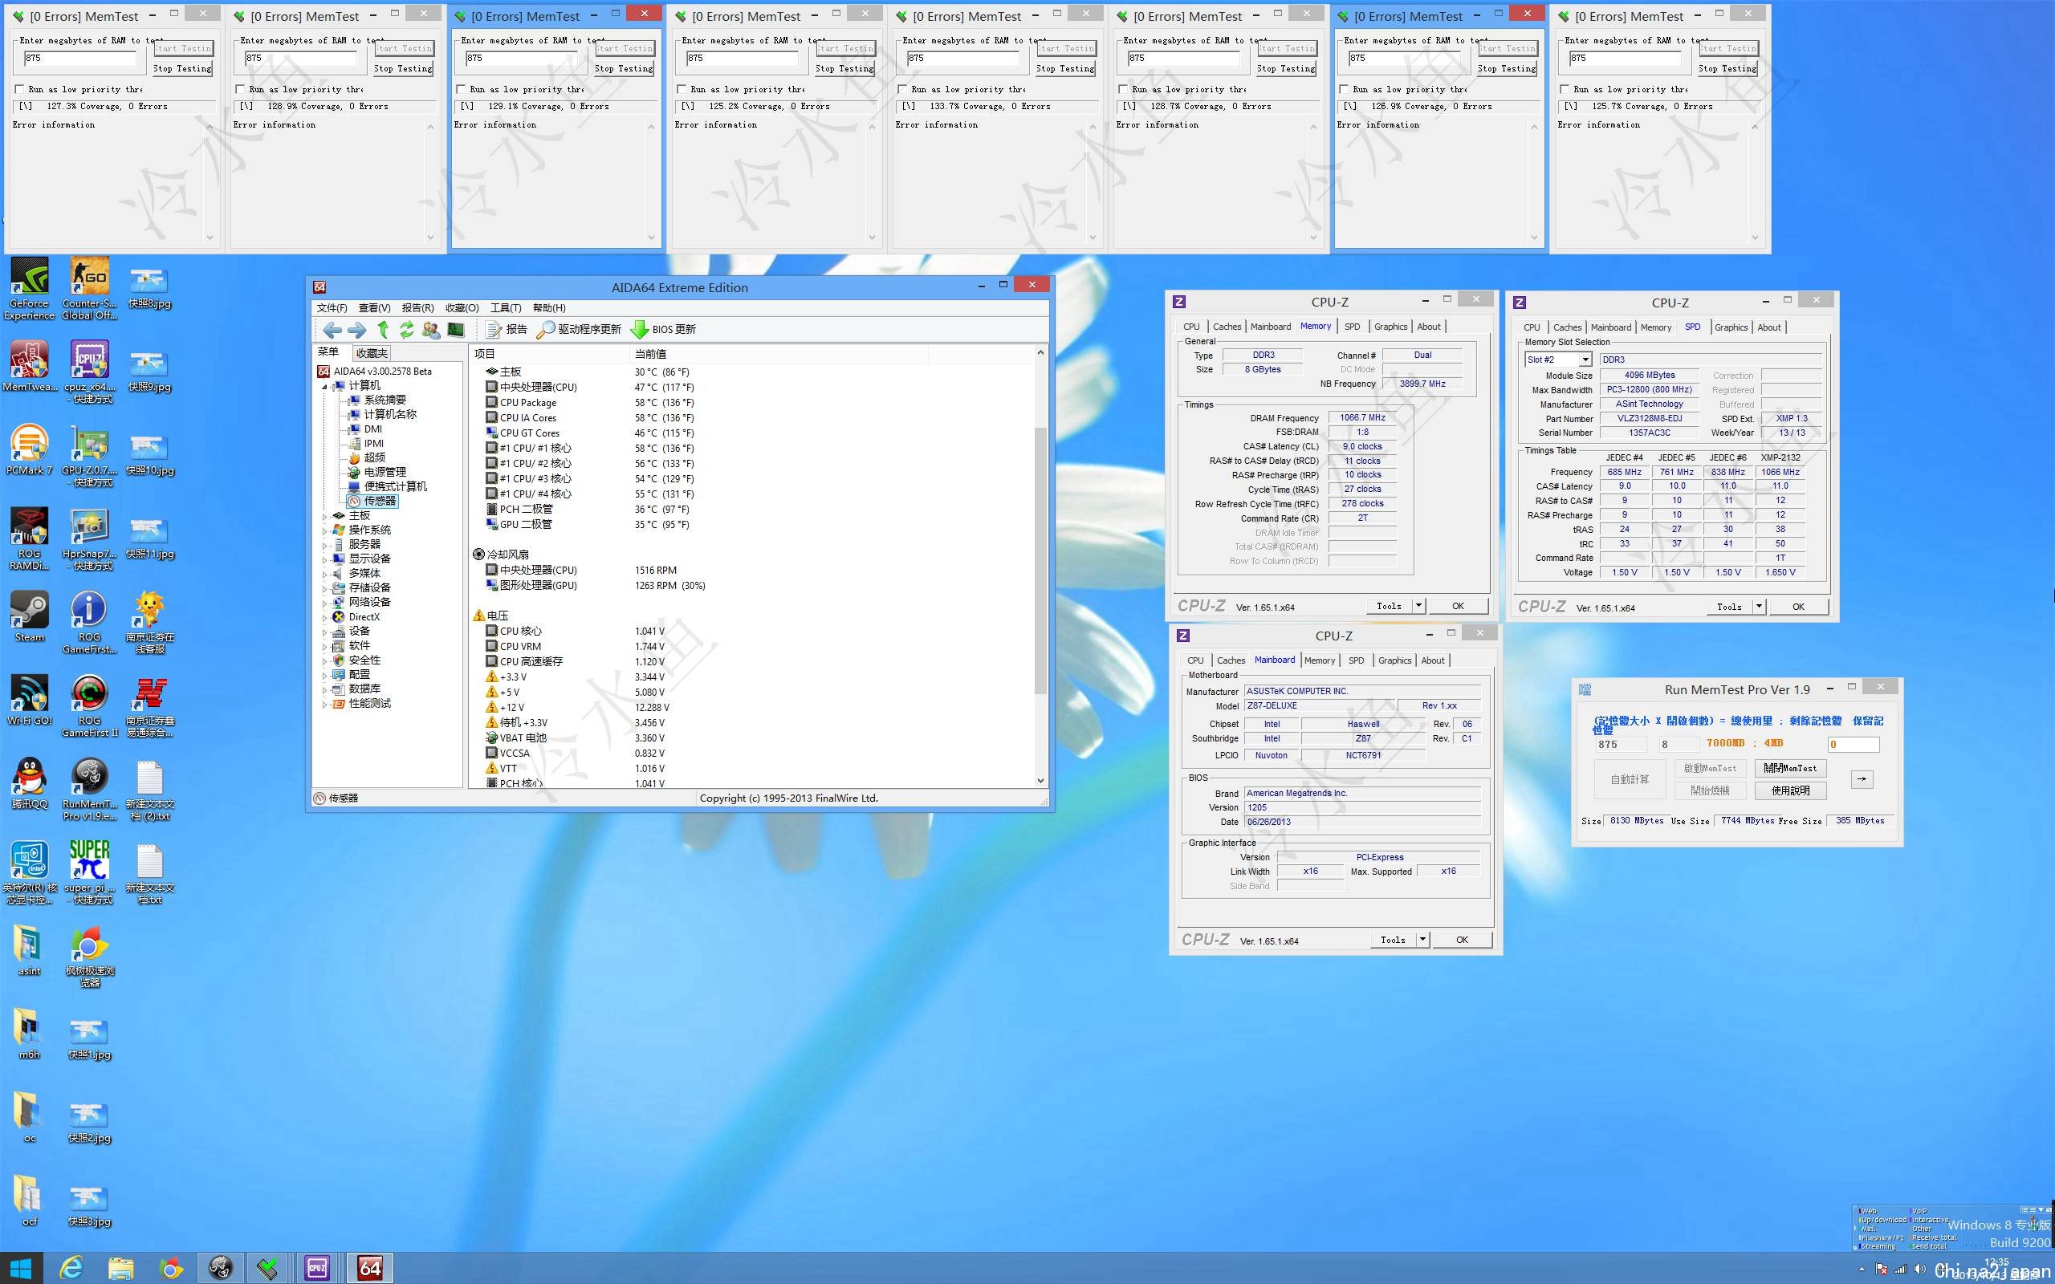Click OK in CPU-Z SPD window
This screenshot has width=2055, height=1284.
pyautogui.click(x=1799, y=607)
